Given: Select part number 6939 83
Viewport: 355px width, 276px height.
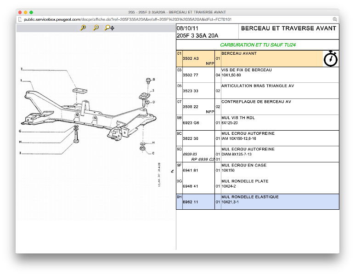Looking at the screenshot, I should [190, 154].
